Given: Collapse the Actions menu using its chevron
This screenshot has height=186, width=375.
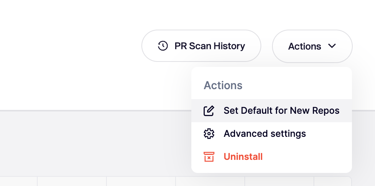Looking at the screenshot, I should (332, 46).
